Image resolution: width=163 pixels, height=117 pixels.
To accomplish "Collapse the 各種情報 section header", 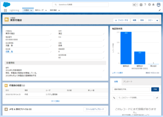I will (x=55, y=63).
